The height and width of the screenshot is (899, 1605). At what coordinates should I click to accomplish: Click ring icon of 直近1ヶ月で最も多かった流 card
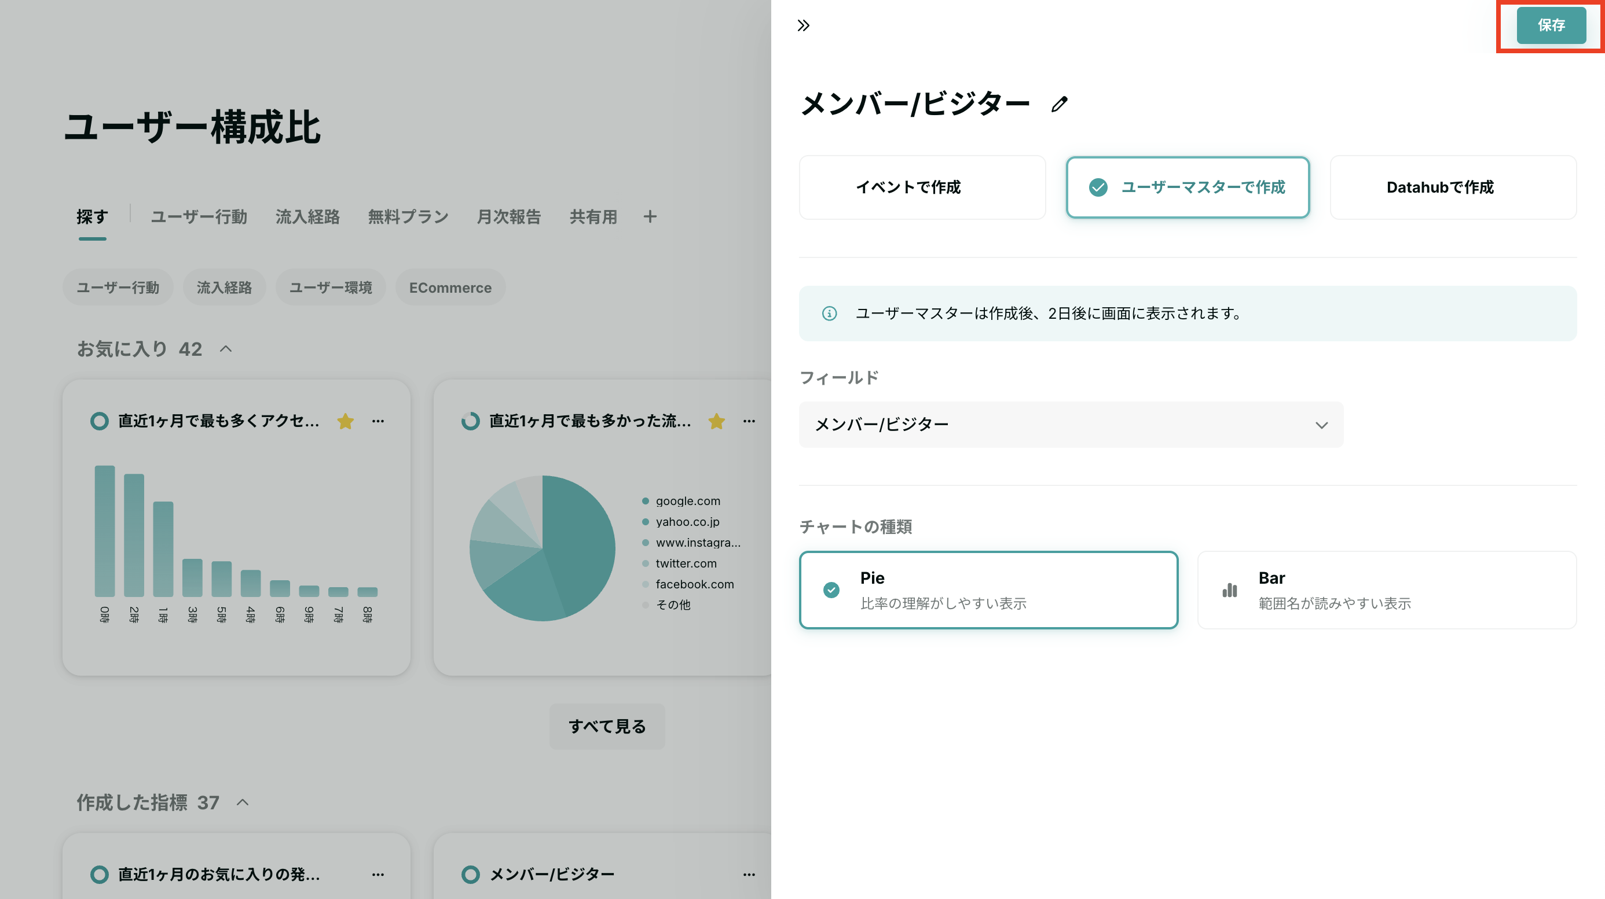[470, 422]
